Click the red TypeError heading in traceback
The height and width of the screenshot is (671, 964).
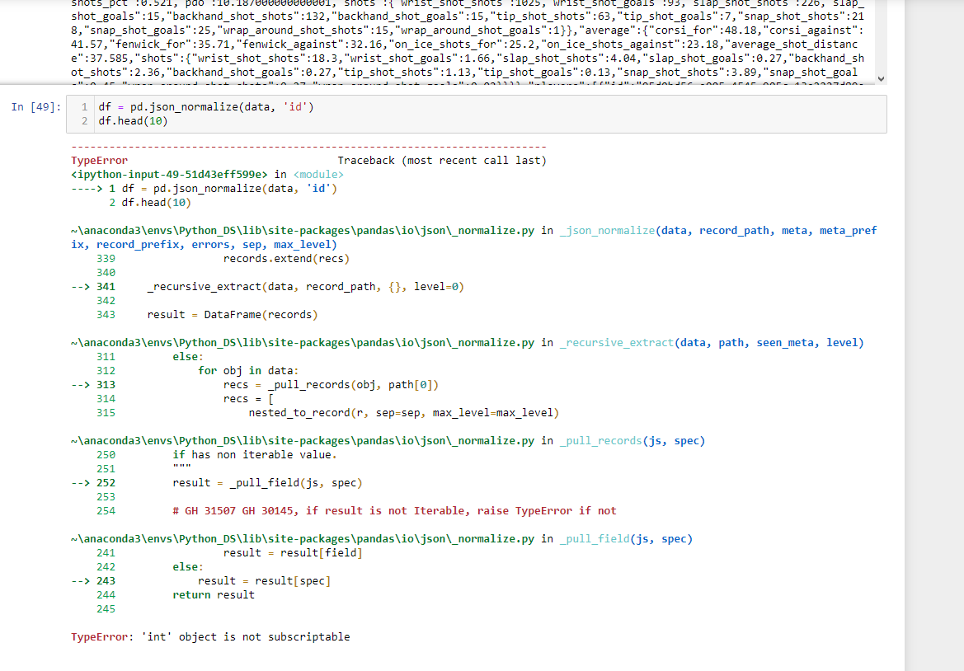(99, 161)
